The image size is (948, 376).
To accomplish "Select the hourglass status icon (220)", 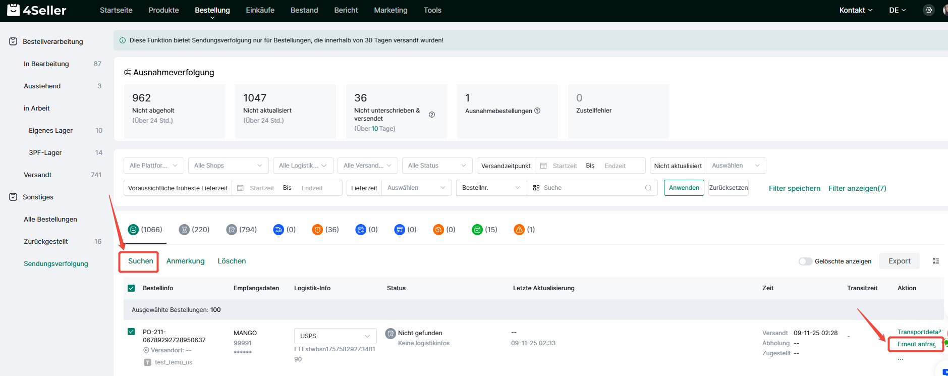I will pos(184,230).
